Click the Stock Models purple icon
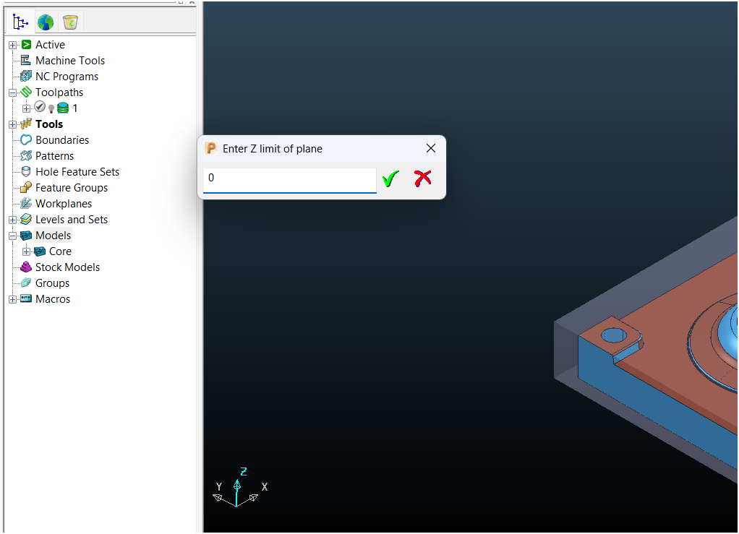 26,267
